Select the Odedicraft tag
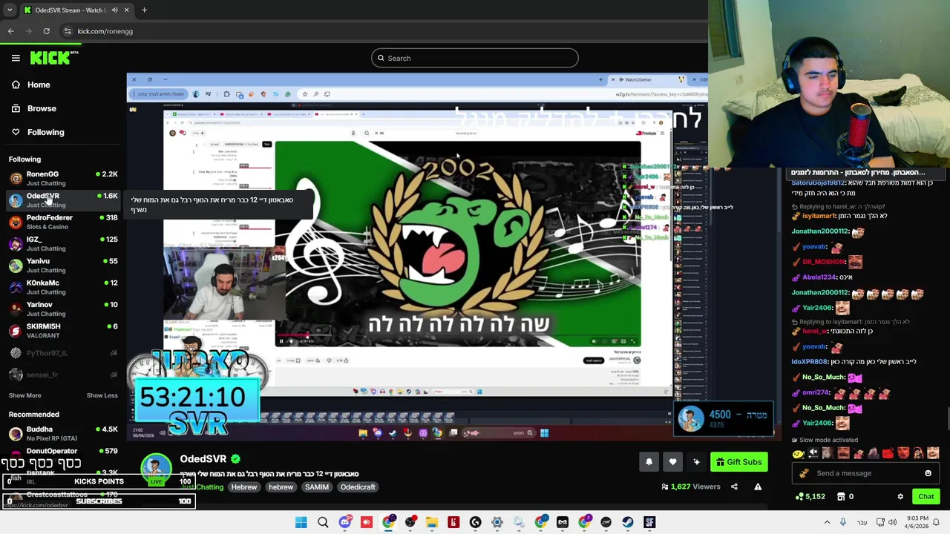Image resolution: width=950 pixels, height=534 pixels. coord(358,487)
